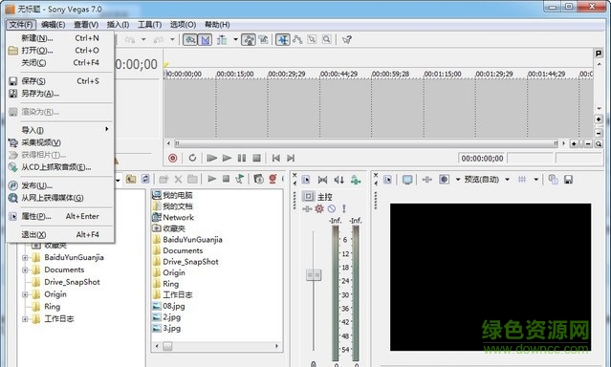Toggle Automatic Crossfades in the toolbar
Viewport: 611px width, 367px height.
pos(205,40)
